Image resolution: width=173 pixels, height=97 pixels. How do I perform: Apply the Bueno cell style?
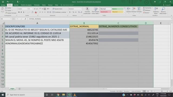click(x=118, y=9)
